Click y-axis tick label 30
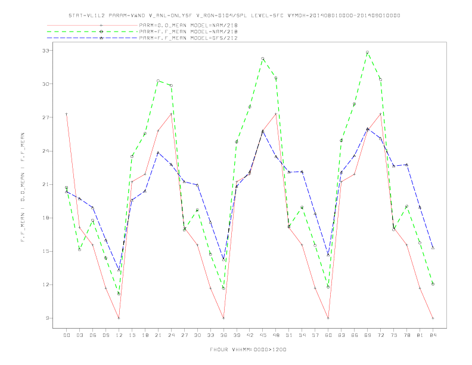Screen dimensions: 472x365 45,84
